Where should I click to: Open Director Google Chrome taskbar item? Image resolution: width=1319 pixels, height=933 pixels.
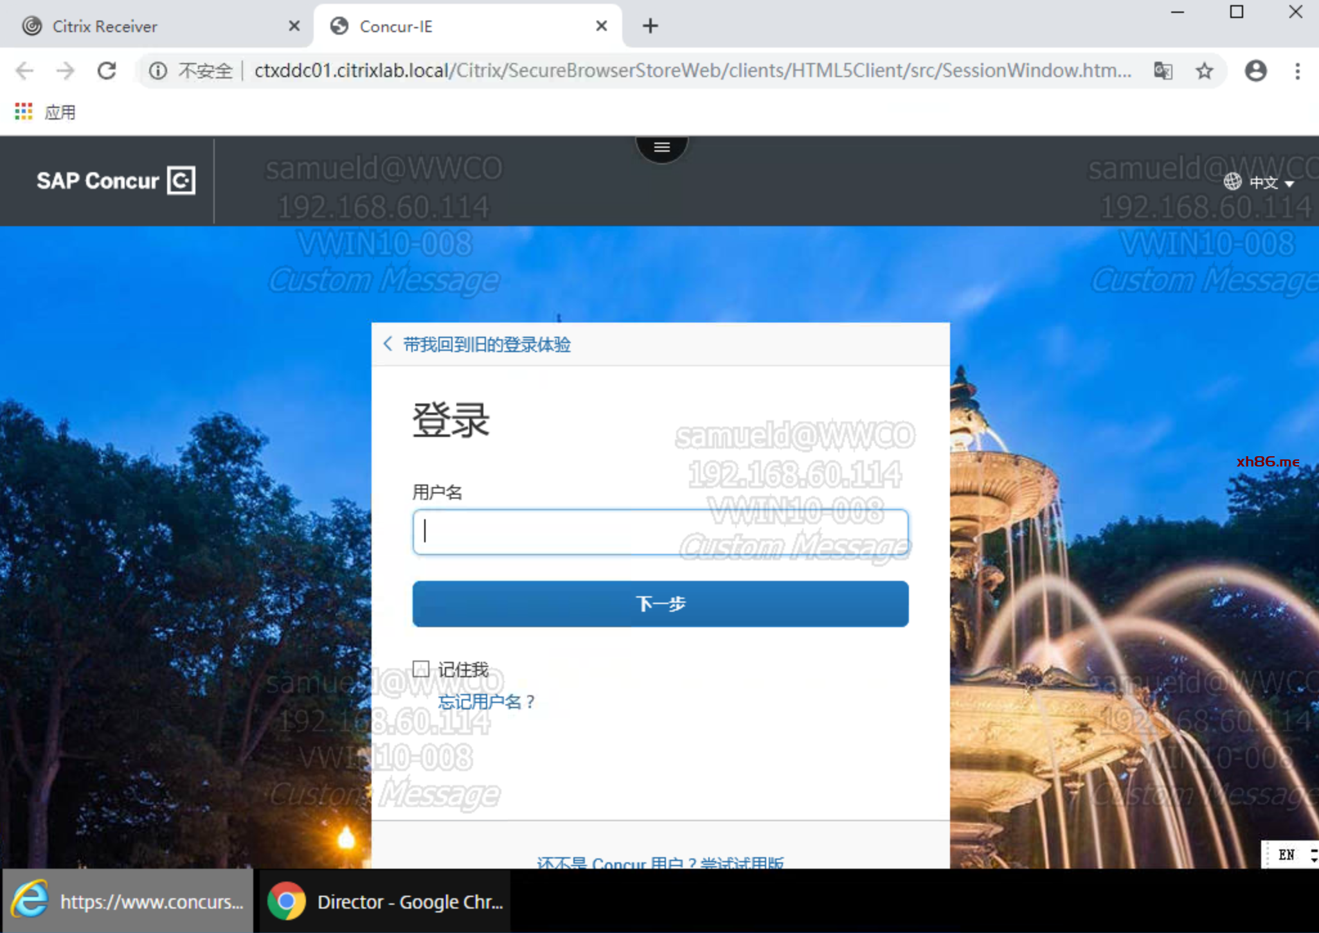386,902
